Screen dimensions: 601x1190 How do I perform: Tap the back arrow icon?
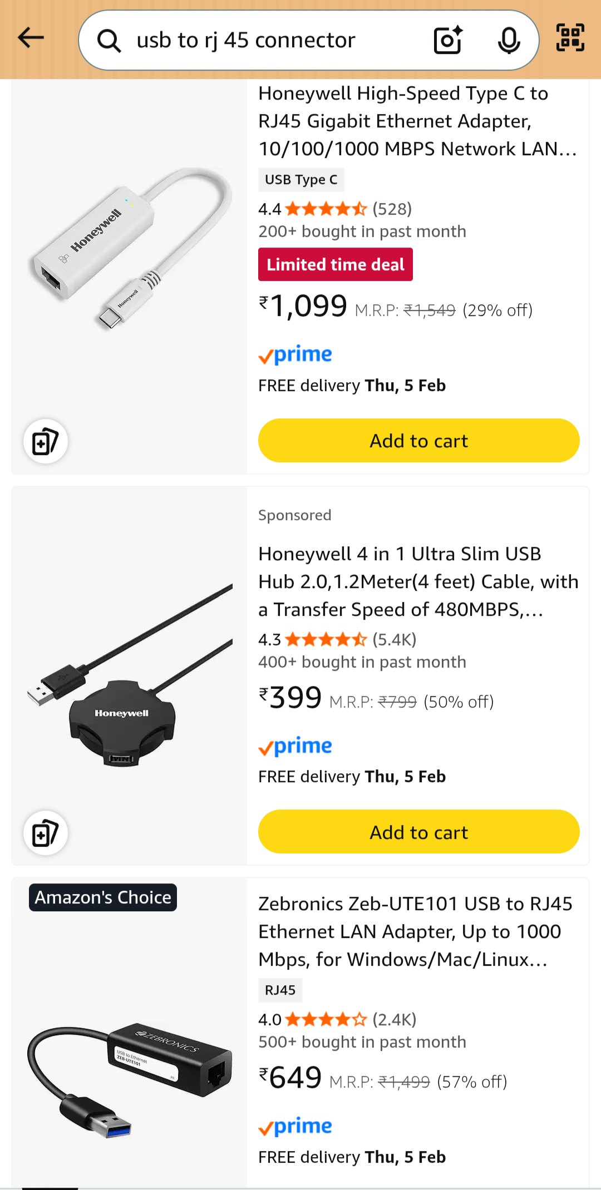[x=31, y=38]
